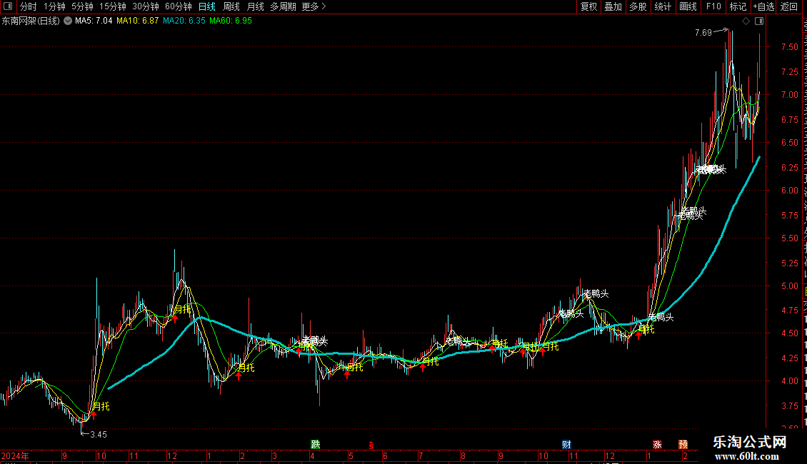Image resolution: width=807 pixels, height=464 pixels.
Task: Click the 返回 back button
Action: [x=789, y=6]
